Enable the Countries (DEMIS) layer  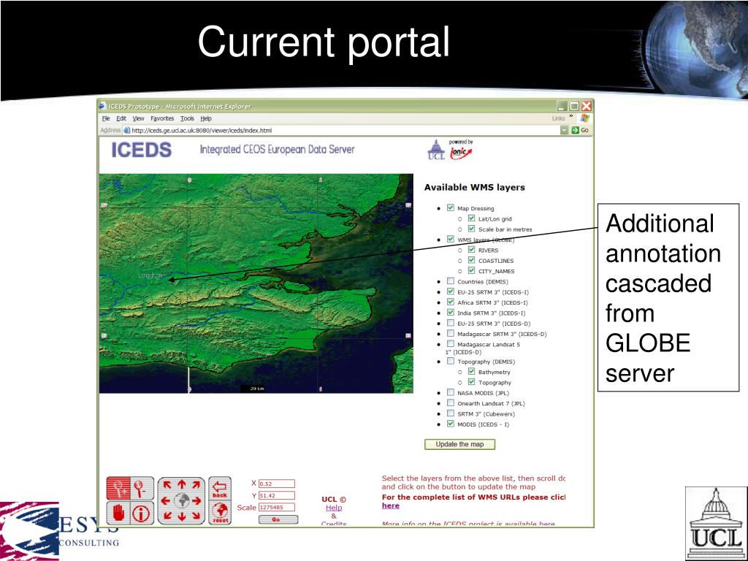(450, 281)
